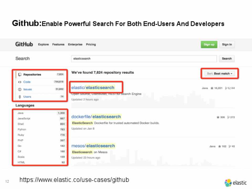252x189 pixels.
Task: Open the elastic/elasticsearch repository link
Action: [93, 87]
